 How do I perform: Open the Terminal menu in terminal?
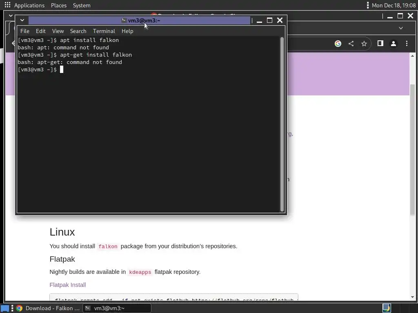(104, 31)
